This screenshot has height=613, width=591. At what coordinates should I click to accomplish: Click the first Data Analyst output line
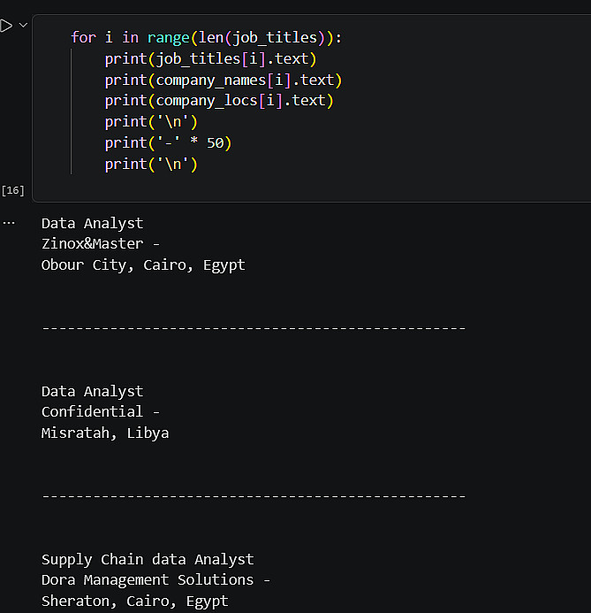tap(92, 223)
